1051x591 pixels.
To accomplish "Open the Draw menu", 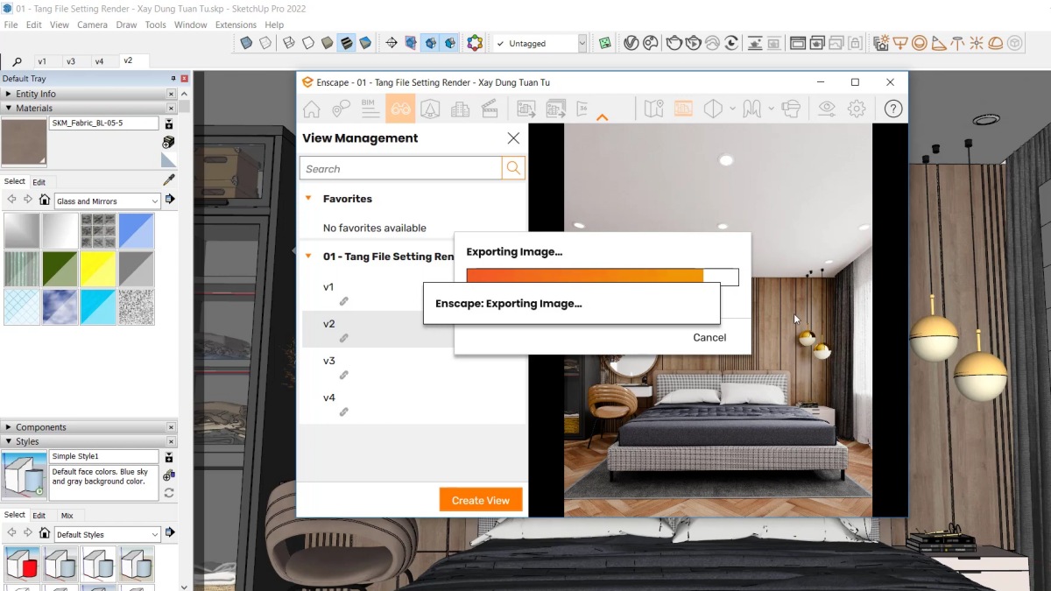I will coord(126,25).
